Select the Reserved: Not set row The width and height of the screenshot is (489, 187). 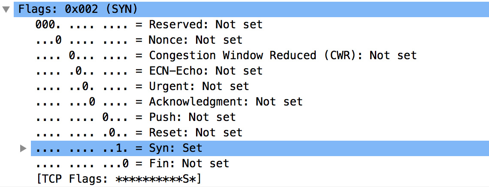[x=205, y=24]
